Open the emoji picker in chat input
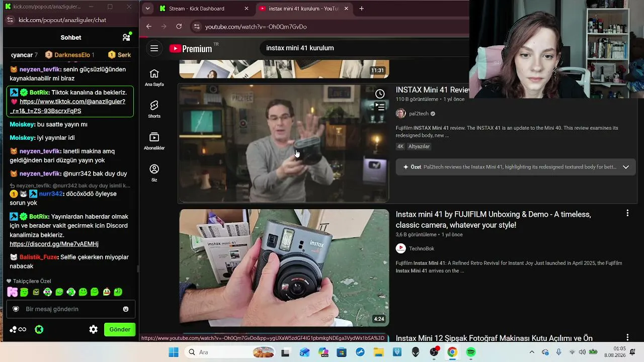The height and width of the screenshot is (362, 644). point(126,309)
